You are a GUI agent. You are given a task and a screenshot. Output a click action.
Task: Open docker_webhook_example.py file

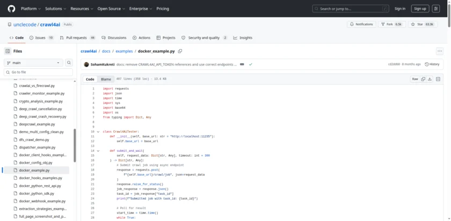42,201
